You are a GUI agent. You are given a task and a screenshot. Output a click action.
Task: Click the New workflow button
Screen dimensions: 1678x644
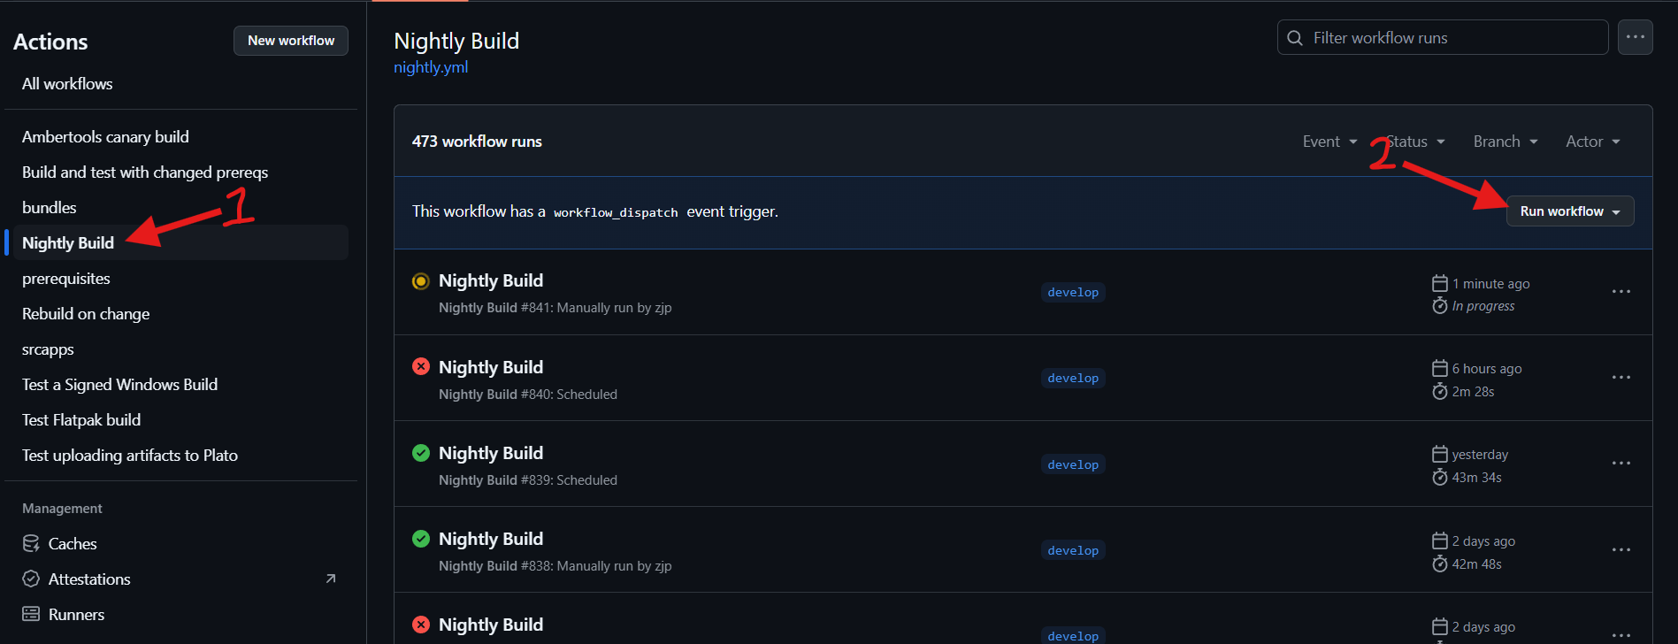(x=290, y=41)
